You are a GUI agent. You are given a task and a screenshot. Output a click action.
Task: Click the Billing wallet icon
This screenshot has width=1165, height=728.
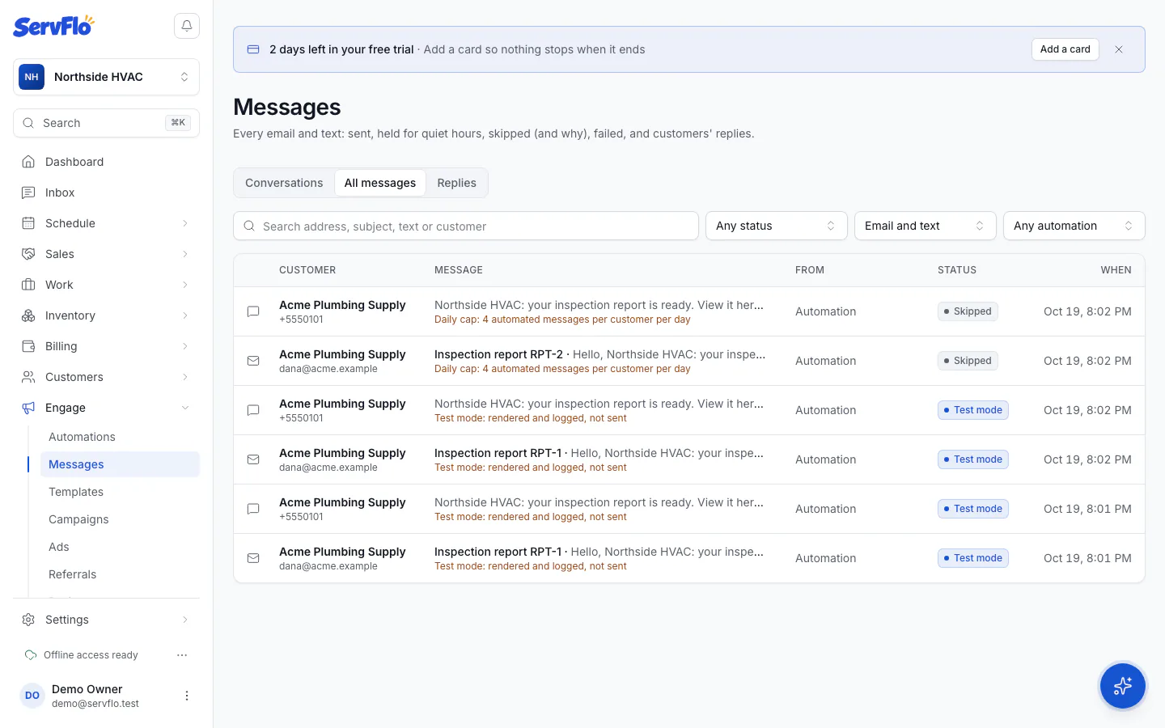pyautogui.click(x=28, y=346)
